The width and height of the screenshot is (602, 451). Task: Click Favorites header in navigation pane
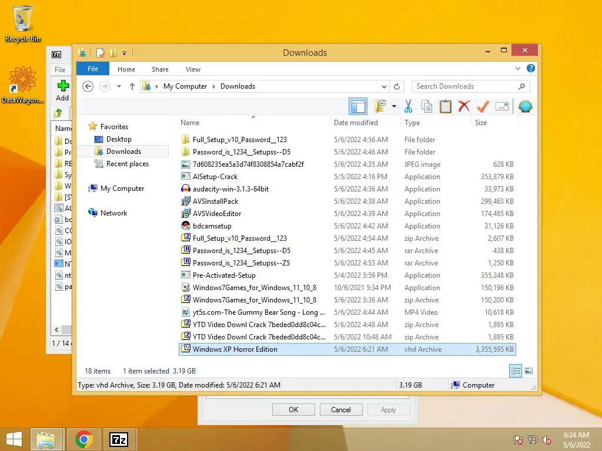(x=114, y=127)
